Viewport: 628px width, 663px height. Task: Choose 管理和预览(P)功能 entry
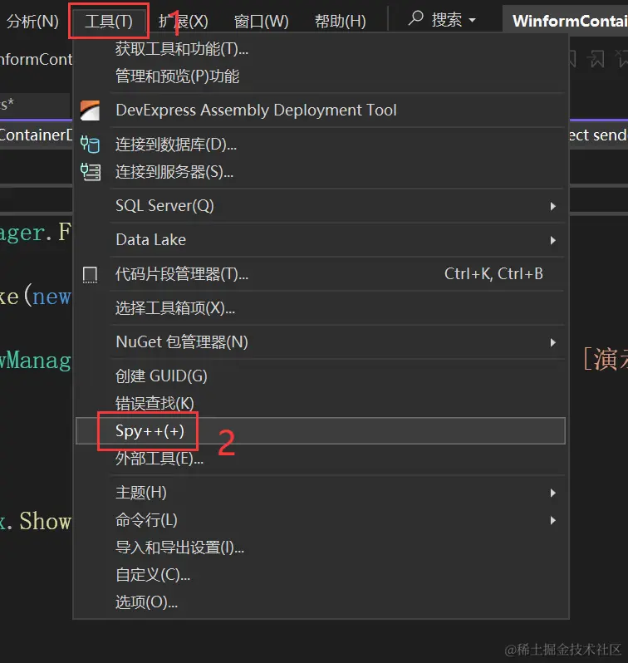click(x=320, y=76)
